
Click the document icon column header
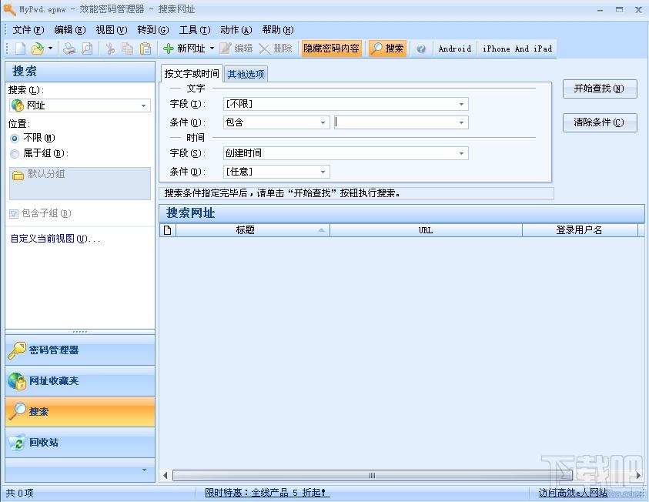coord(168,230)
